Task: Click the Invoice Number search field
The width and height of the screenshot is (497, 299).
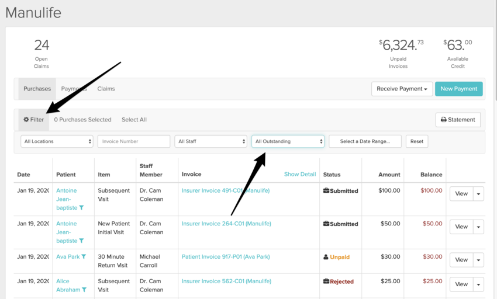Action: click(x=133, y=141)
